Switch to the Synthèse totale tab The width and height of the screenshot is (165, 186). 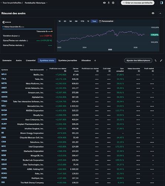47,60
